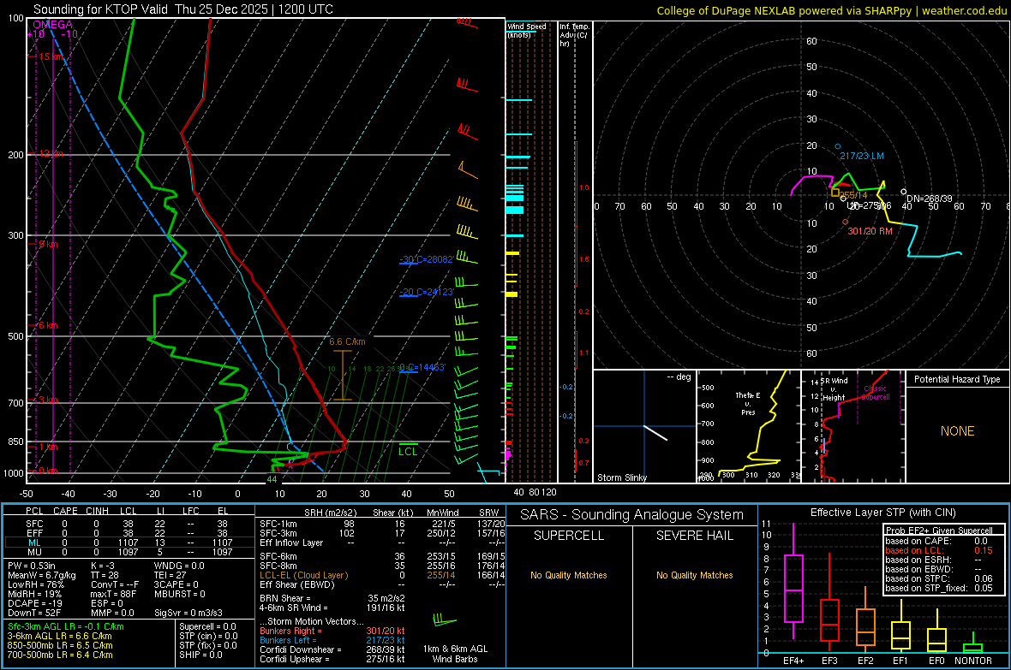
Task: Click the orange mean-wind square on hodograph
Action: coord(835,192)
